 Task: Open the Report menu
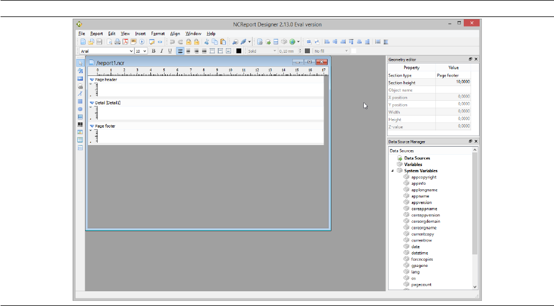(96, 34)
